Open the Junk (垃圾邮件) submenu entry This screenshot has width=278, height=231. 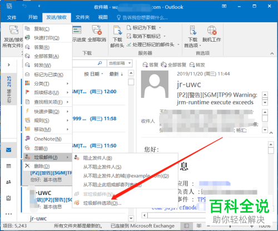tap(48, 158)
